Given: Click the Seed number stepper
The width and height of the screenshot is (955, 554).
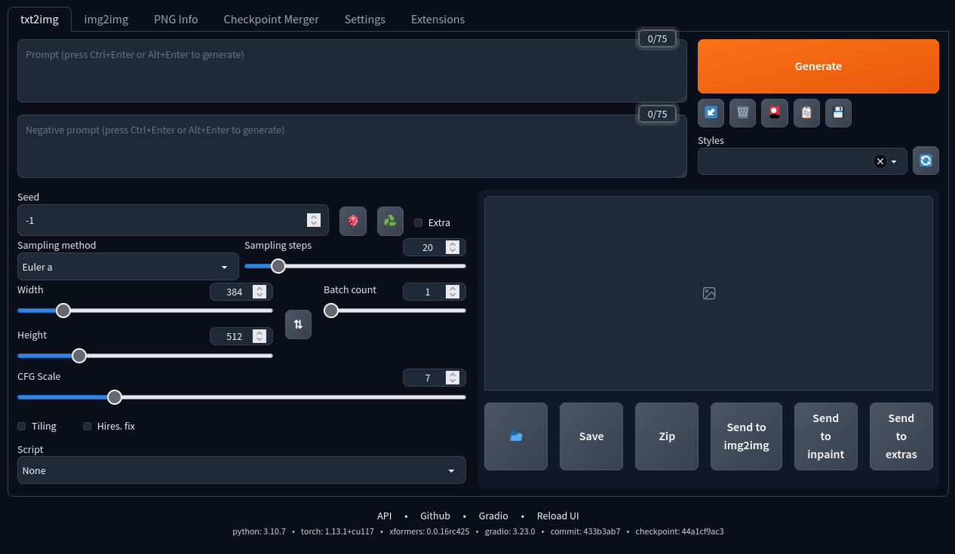Looking at the screenshot, I should 314,220.
